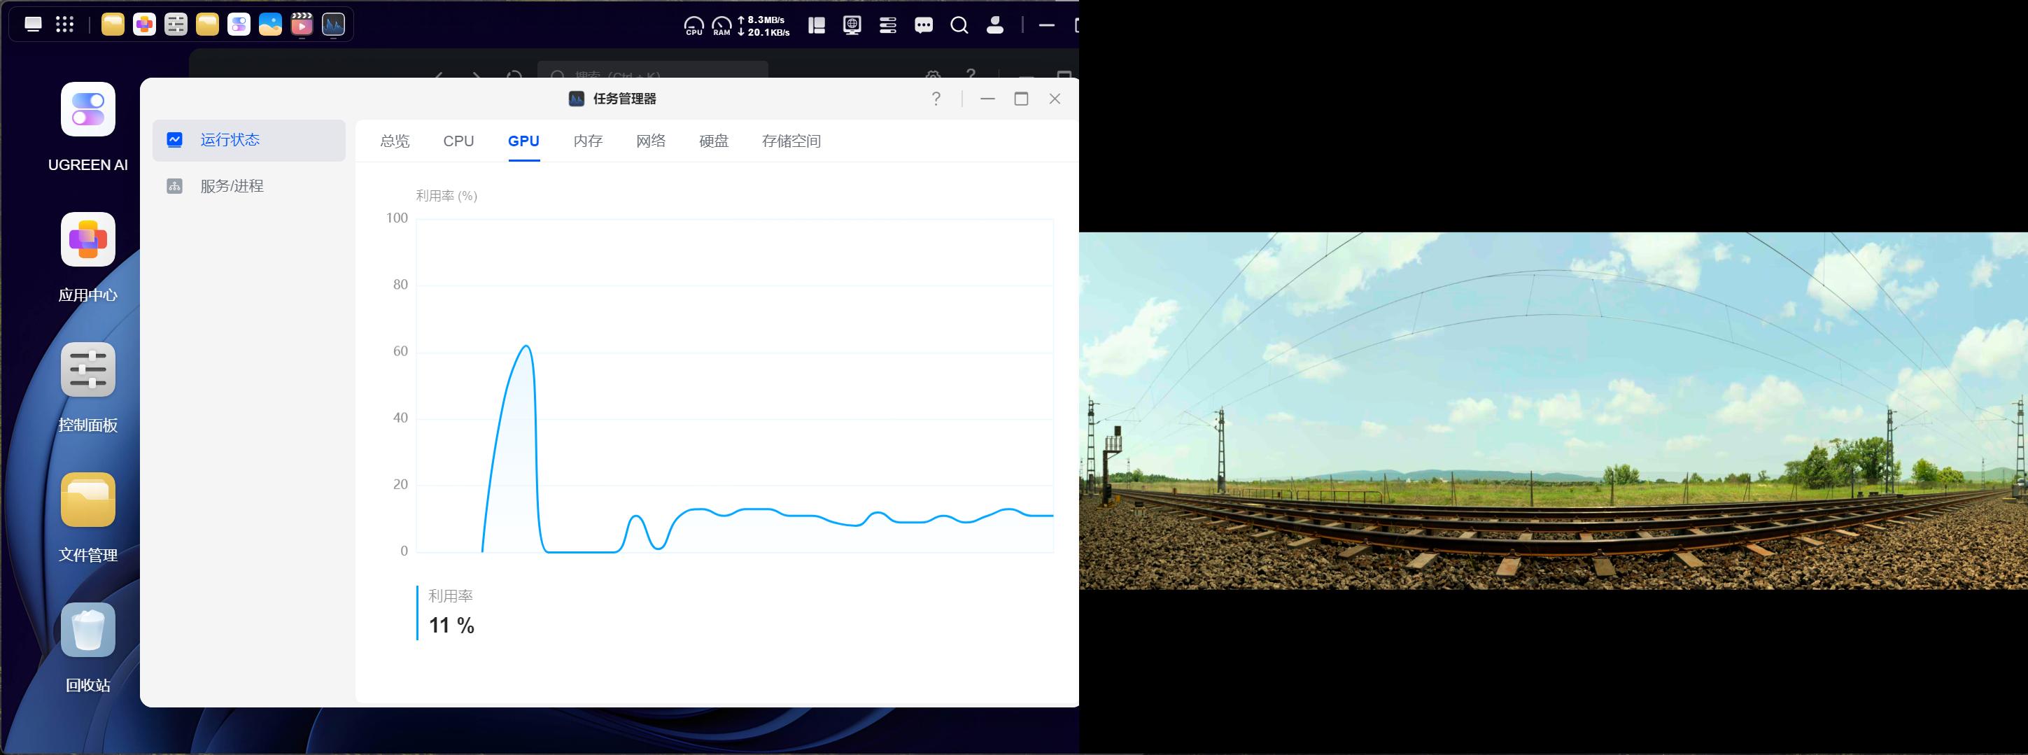Switch to the 网络 tab
The height and width of the screenshot is (755, 2028).
coord(651,141)
